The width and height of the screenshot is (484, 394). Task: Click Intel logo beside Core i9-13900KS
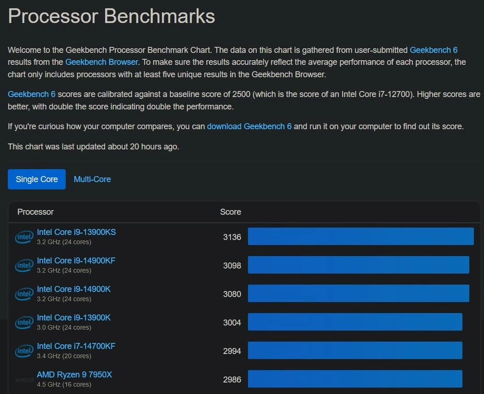pyautogui.click(x=24, y=237)
